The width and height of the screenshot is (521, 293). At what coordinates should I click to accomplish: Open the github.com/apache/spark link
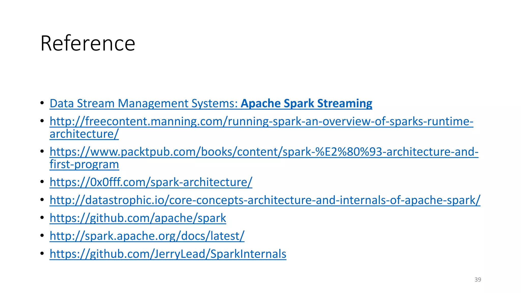pyautogui.click(x=138, y=218)
